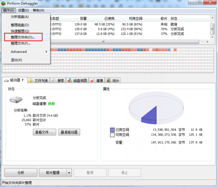The width and height of the screenshot is (218, 187).
Task: Select the drive row with 12.6 GB (9%) used
Action: 130,34
